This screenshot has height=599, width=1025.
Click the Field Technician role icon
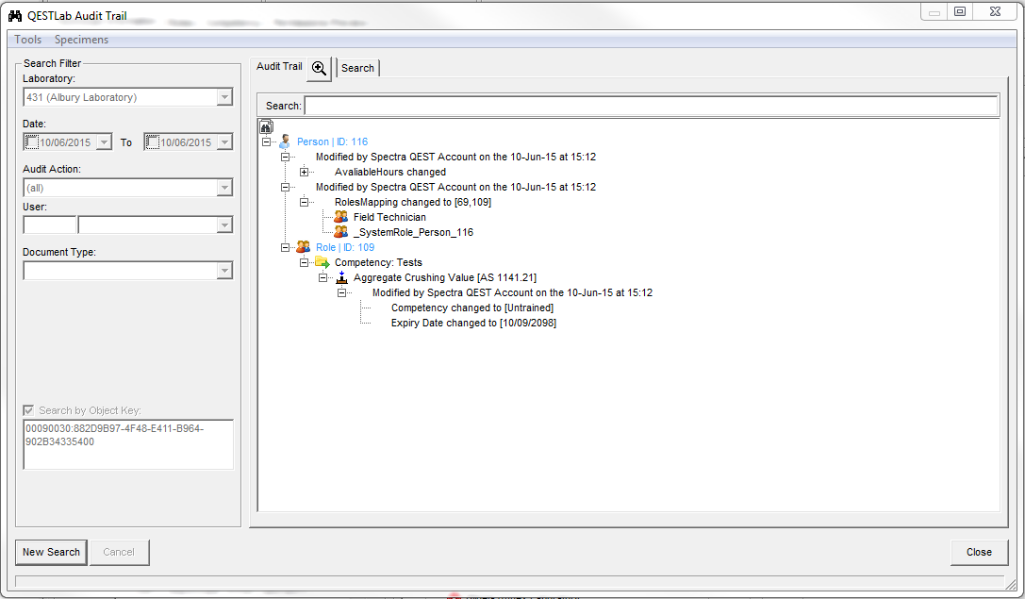[x=341, y=217]
